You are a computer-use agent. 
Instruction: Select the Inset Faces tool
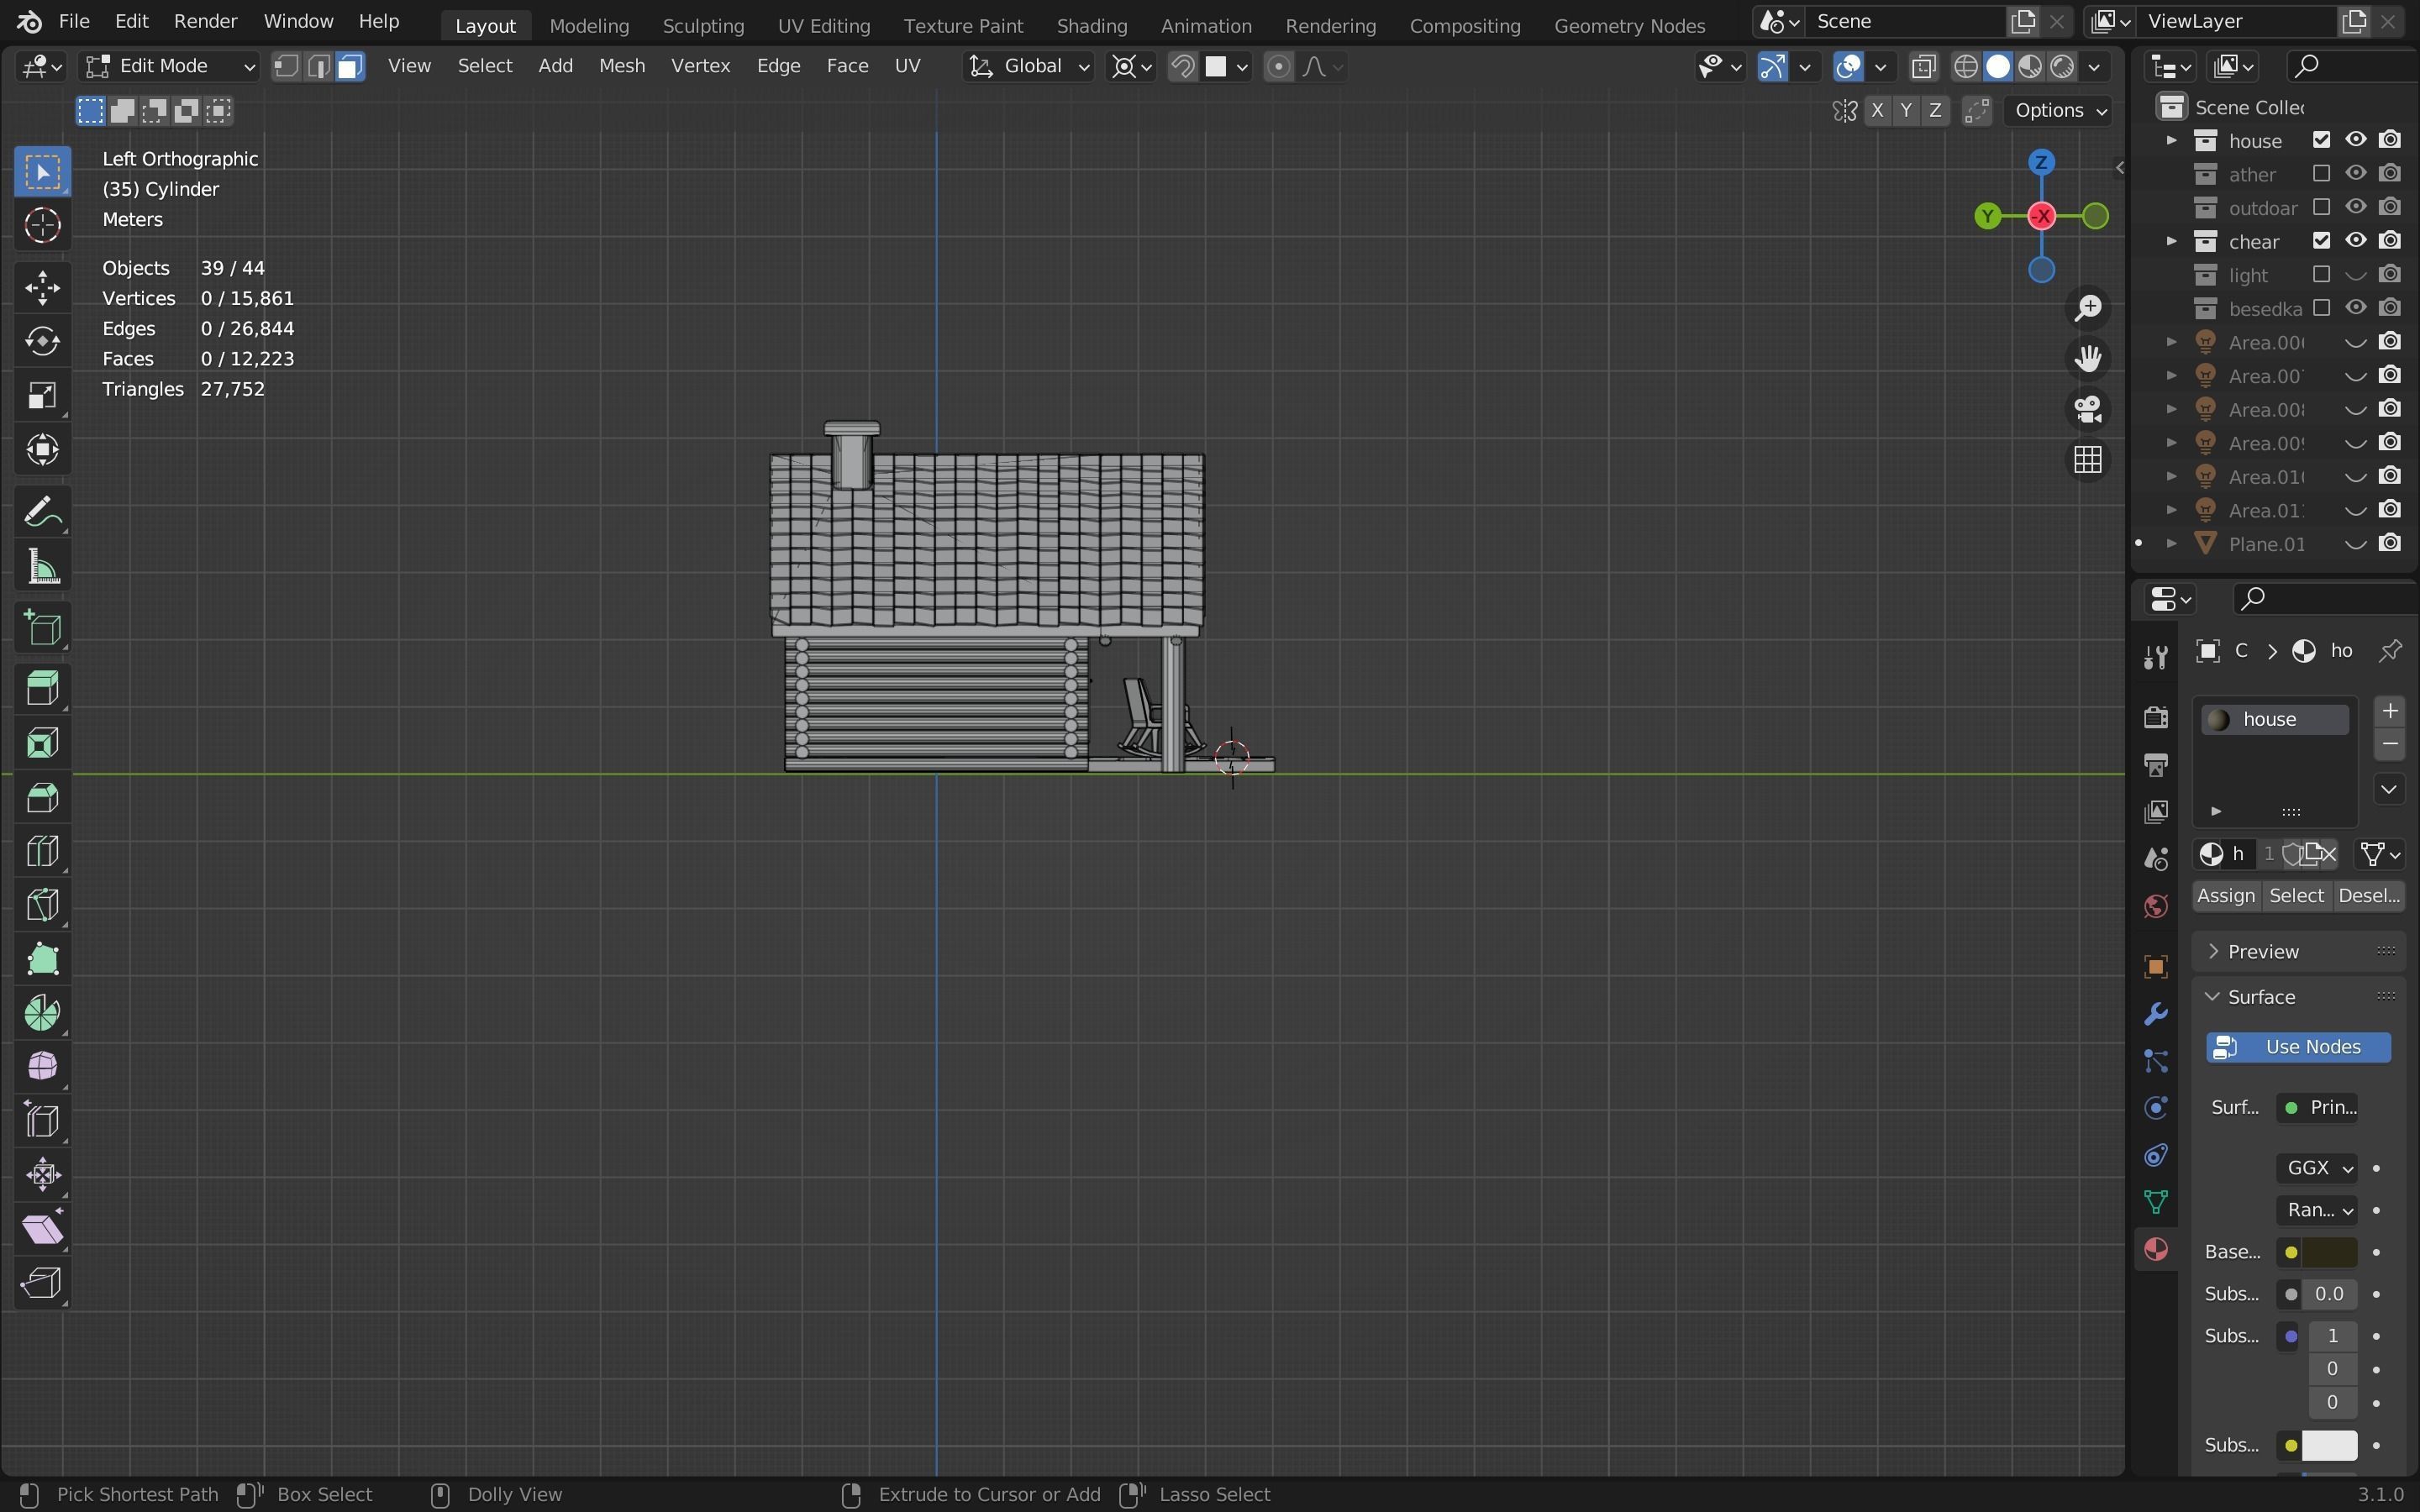pos(42,744)
